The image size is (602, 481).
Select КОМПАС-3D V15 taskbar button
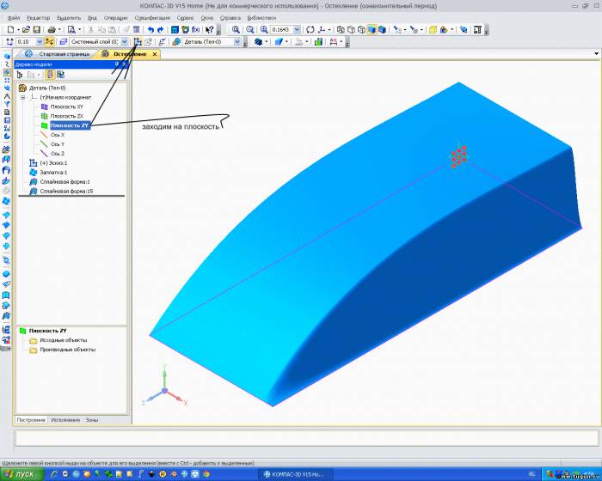click(x=294, y=474)
